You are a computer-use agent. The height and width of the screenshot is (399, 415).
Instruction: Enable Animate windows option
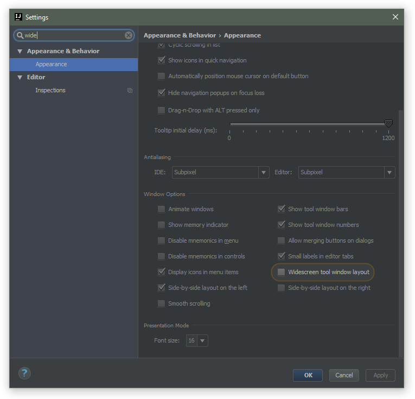161,209
